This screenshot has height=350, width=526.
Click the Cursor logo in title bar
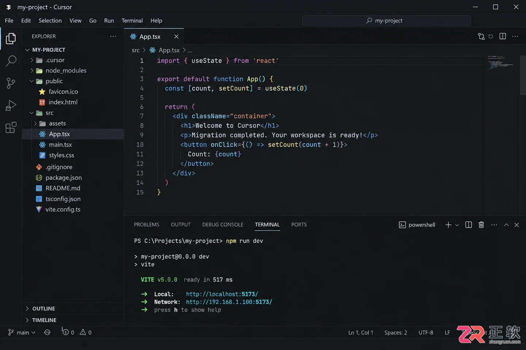pyautogui.click(x=8, y=7)
